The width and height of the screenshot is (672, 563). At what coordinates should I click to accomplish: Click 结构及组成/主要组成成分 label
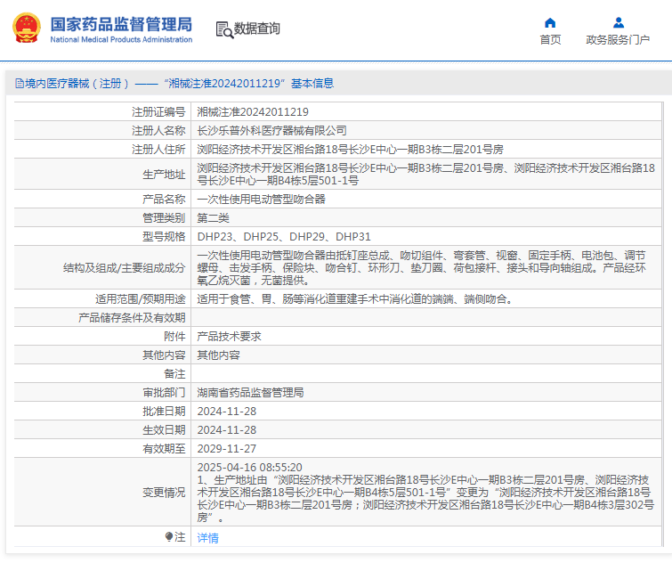125,268
